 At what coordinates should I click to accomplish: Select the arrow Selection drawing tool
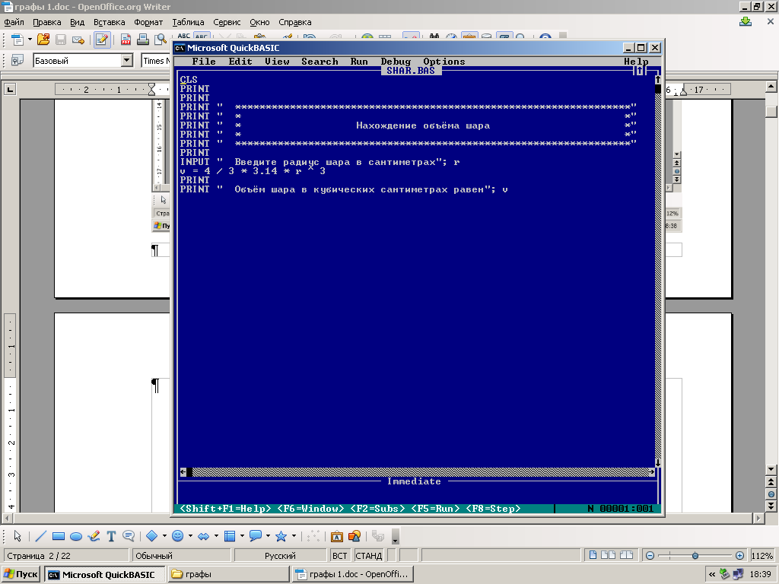(x=17, y=536)
